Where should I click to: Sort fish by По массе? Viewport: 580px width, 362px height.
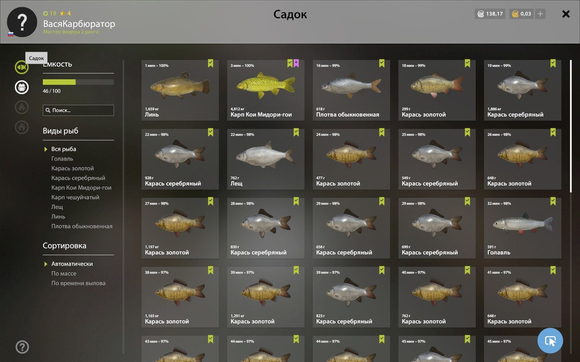point(64,274)
